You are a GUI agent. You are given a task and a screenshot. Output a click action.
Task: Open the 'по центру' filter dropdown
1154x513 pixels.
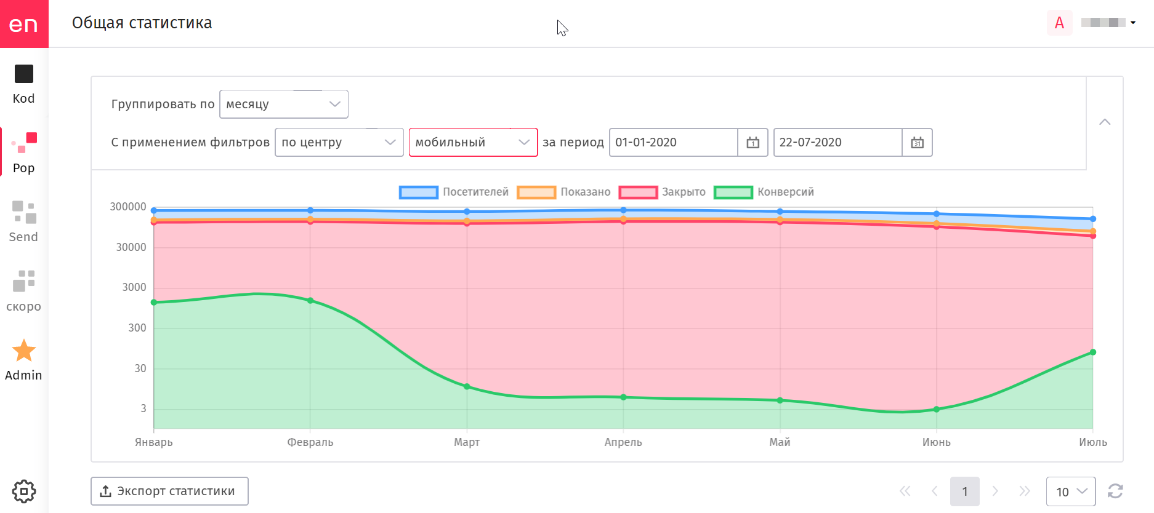tap(339, 142)
